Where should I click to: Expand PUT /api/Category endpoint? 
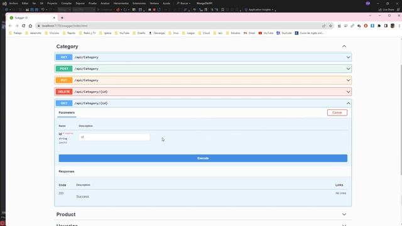pos(203,80)
